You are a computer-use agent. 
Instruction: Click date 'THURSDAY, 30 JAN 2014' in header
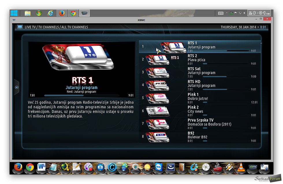coord(239,27)
